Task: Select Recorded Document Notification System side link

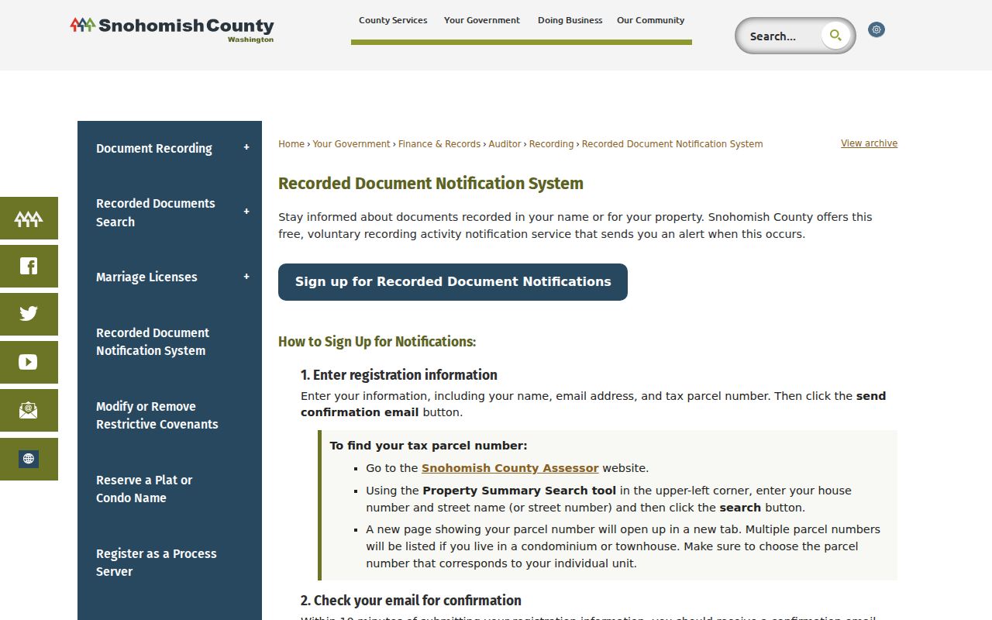Action: [153, 342]
